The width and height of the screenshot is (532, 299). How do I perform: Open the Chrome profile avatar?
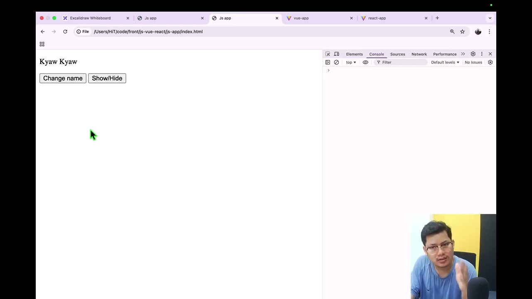click(478, 32)
